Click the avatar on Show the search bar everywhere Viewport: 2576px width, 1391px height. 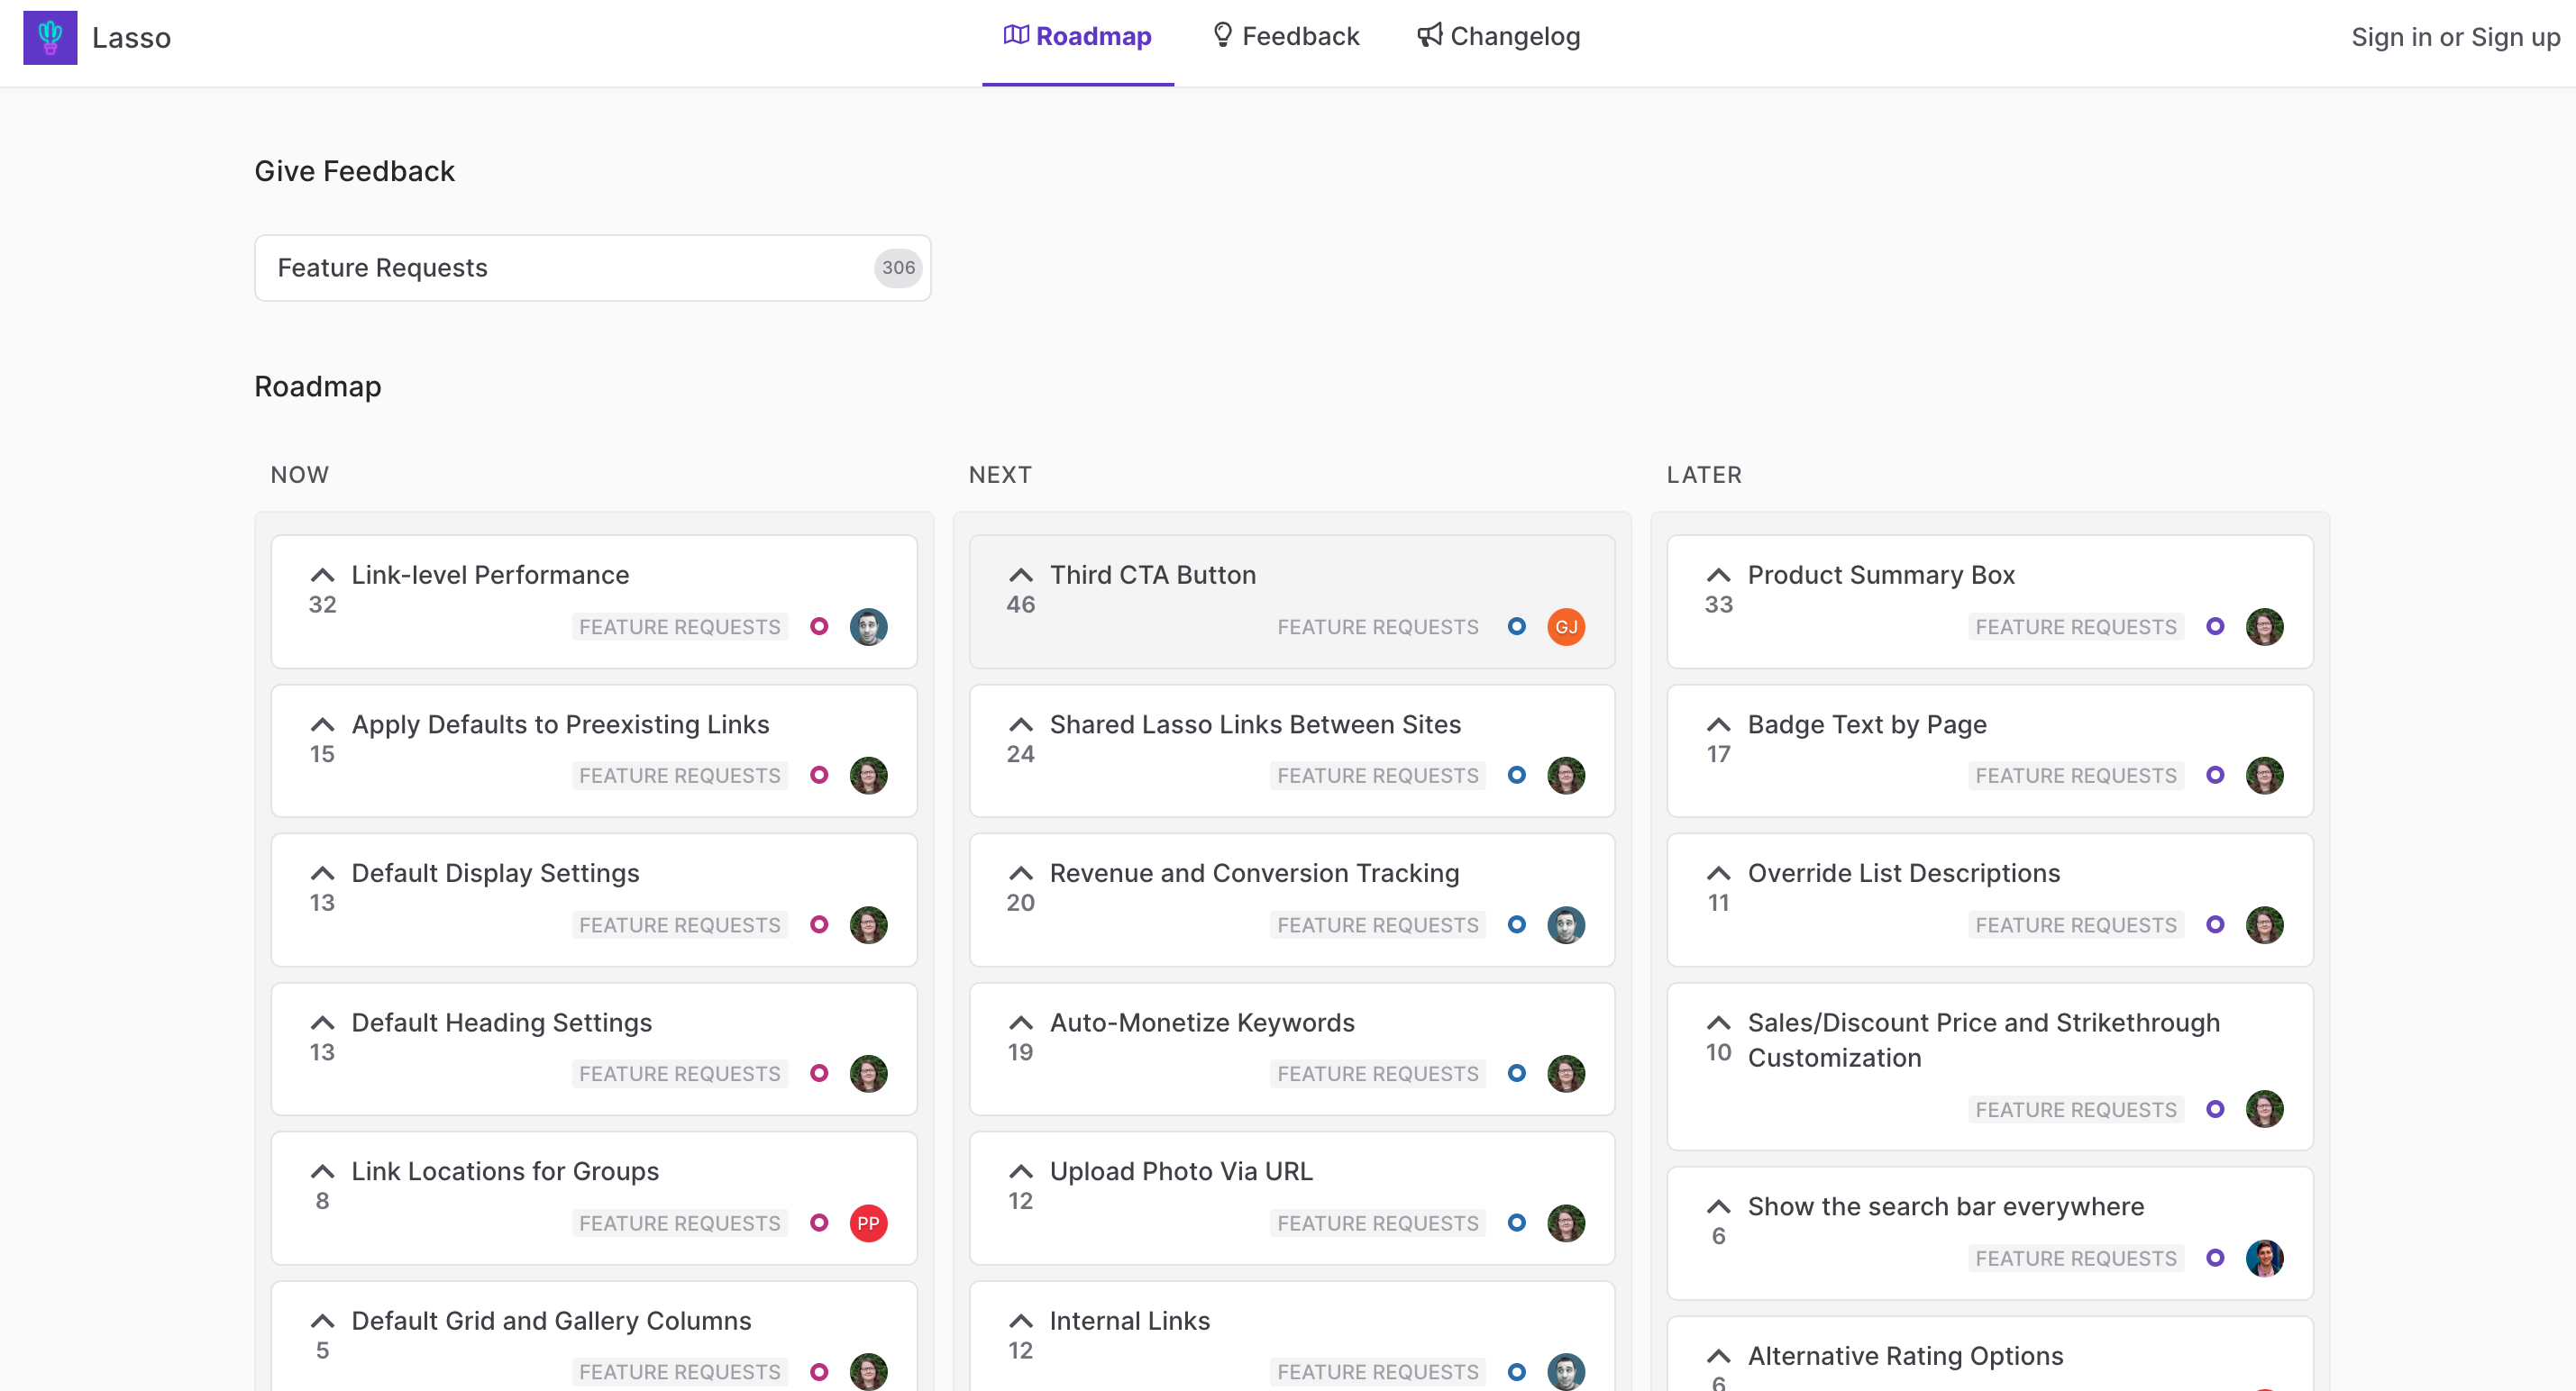coord(2266,1258)
